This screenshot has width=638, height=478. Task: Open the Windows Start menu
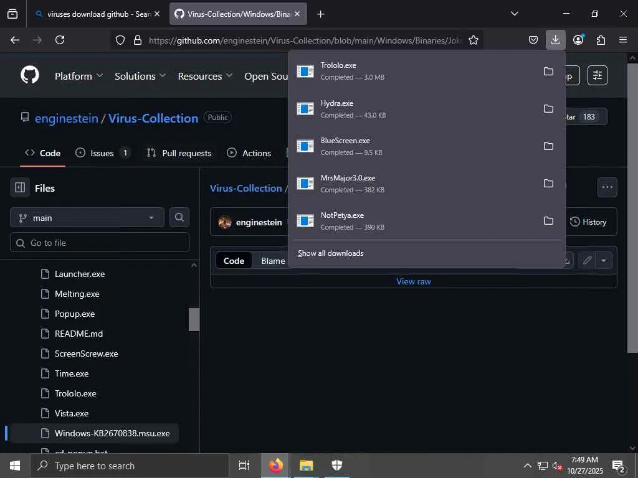[15, 466]
